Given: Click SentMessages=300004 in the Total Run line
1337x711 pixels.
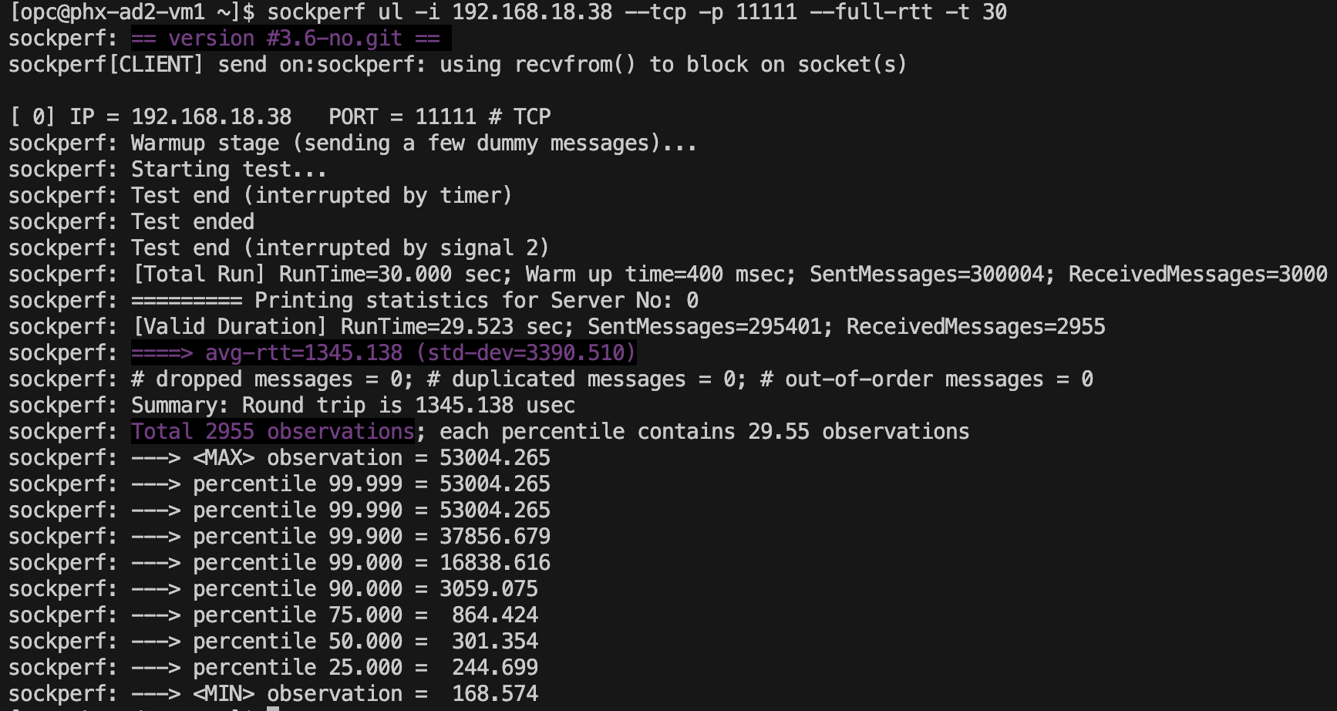Looking at the screenshot, I should pos(931,275).
